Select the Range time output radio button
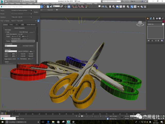The width and height of the screenshot is (165, 124). pos(5,36)
